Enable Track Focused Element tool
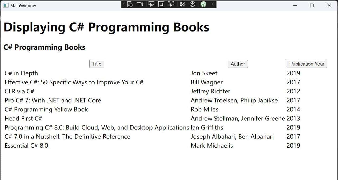This screenshot has height=180, width=338. point(171,4)
